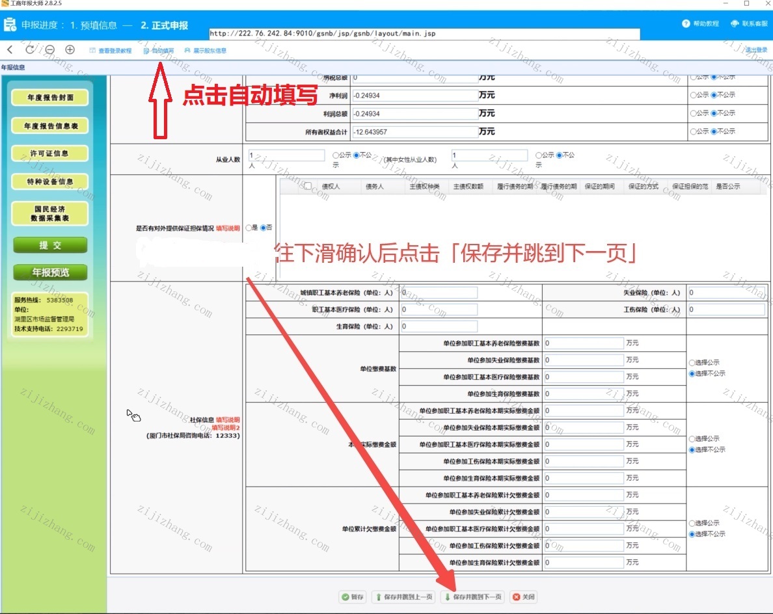The width and height of the screenshot is (773, 614).
Task: Click the 净利润 input field
Action: pyautogui.click(x=414, y=96)
